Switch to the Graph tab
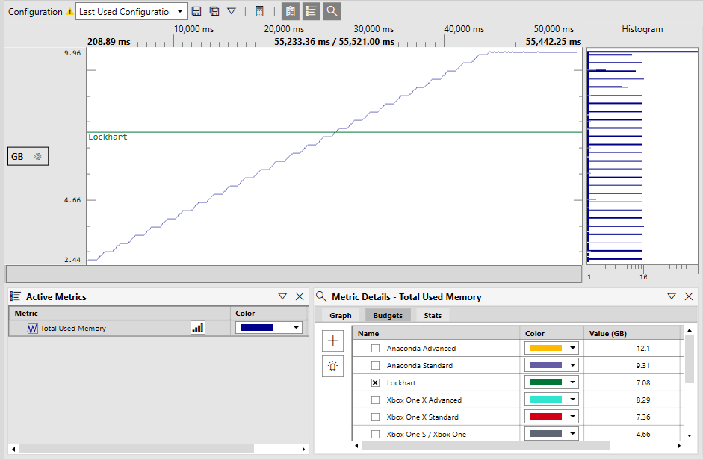Image resolution: width=703 pixels, height=460 pixels. [340, 315]
